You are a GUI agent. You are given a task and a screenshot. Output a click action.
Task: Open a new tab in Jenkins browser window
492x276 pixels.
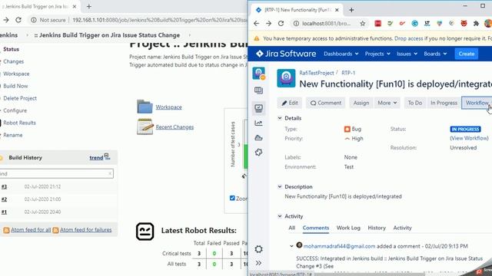point(89,6)
